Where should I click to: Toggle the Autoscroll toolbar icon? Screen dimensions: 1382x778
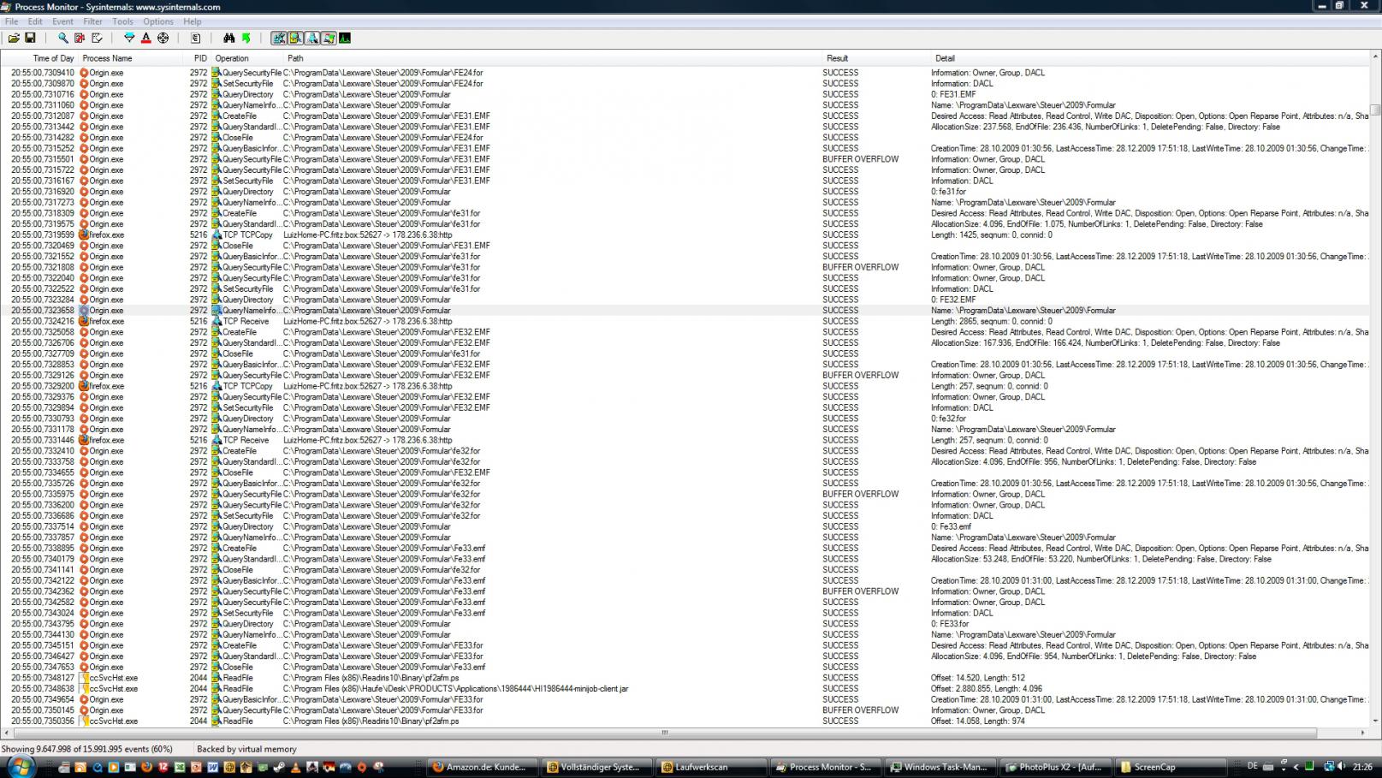click(80, 38)
